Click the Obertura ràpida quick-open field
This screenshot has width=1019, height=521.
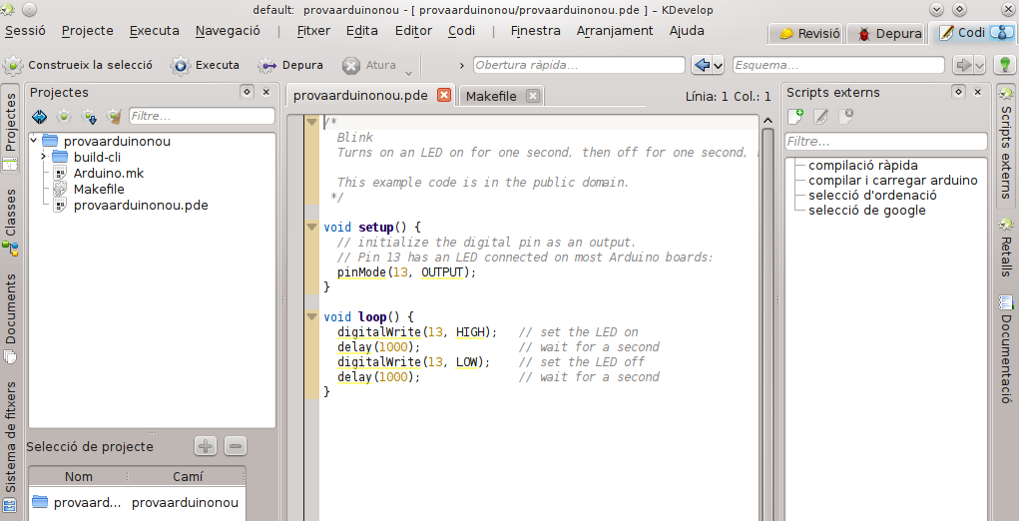[x=579, y=65]
